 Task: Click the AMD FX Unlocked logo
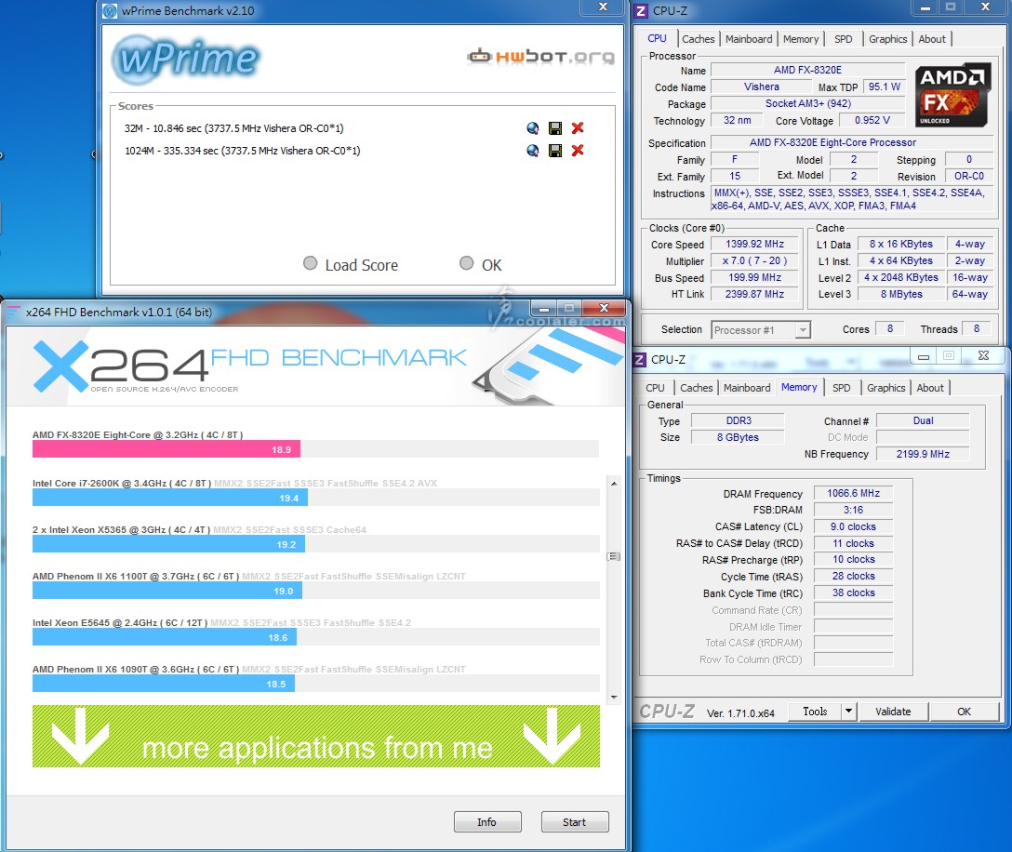click(x=952, y=95)
